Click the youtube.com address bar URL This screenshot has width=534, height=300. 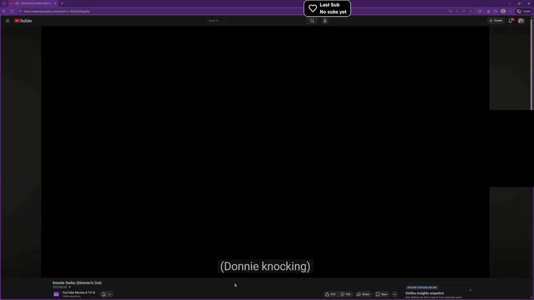57,11
